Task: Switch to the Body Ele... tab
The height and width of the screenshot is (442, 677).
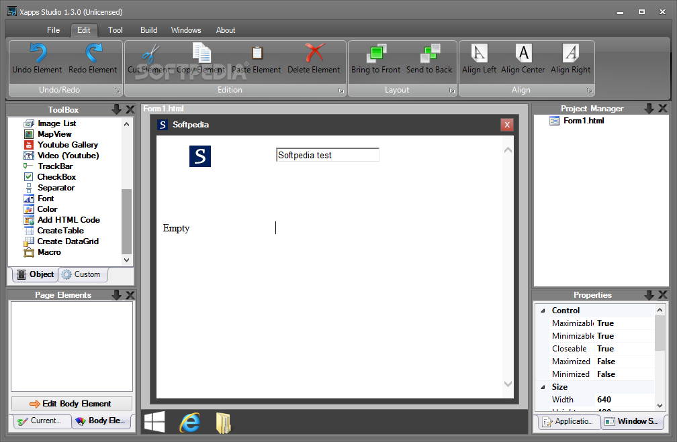Action: tap(101, 421)
